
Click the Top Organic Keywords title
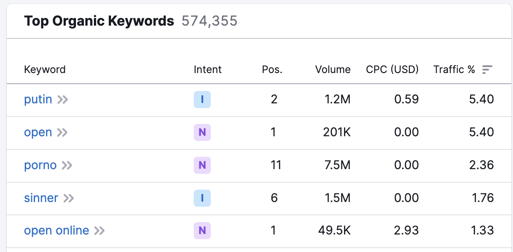tap(99, 21)
